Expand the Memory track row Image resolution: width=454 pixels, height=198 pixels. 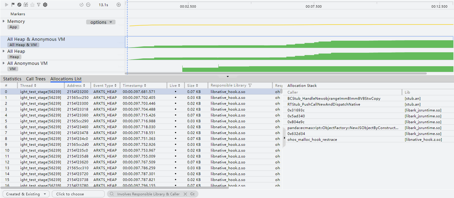point(4,21)
